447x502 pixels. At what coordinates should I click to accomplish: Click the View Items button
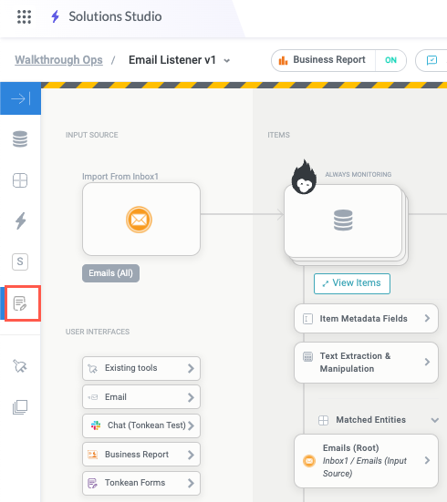[352, 283]
